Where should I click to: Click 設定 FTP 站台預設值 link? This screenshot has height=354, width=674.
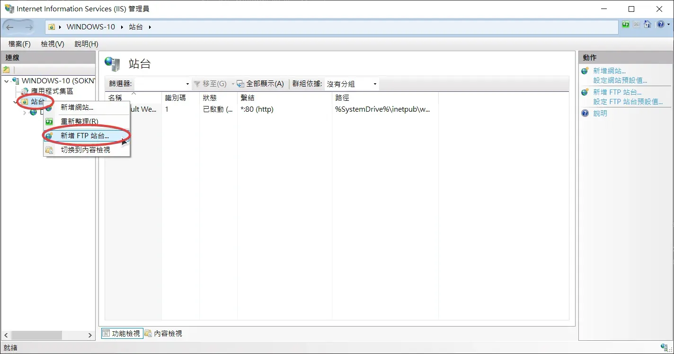[x=628, y=102]
